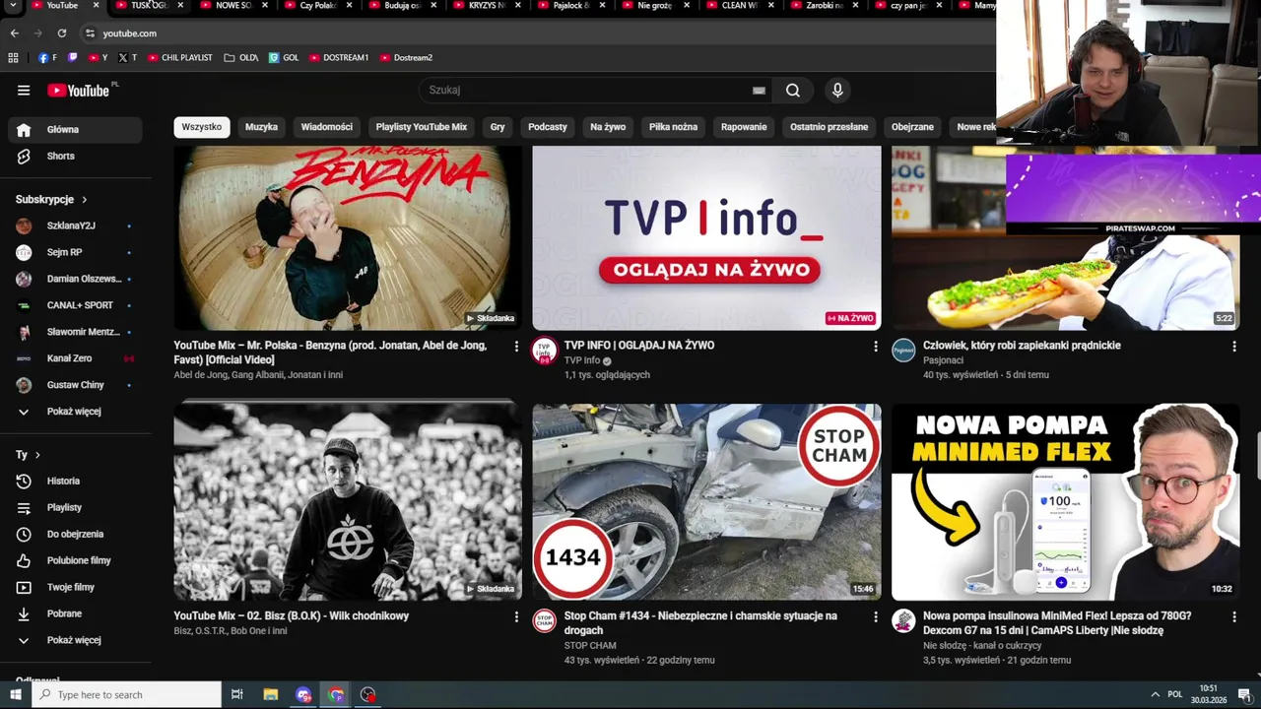
Task: Open Playlisty in the sidebar
Action: (75, 508)
